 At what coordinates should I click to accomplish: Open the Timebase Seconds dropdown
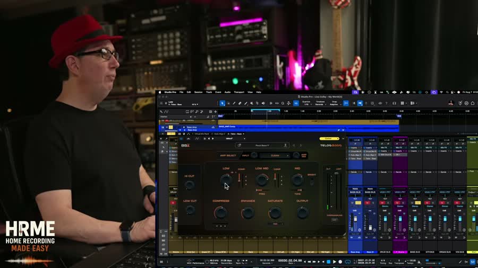320,103
